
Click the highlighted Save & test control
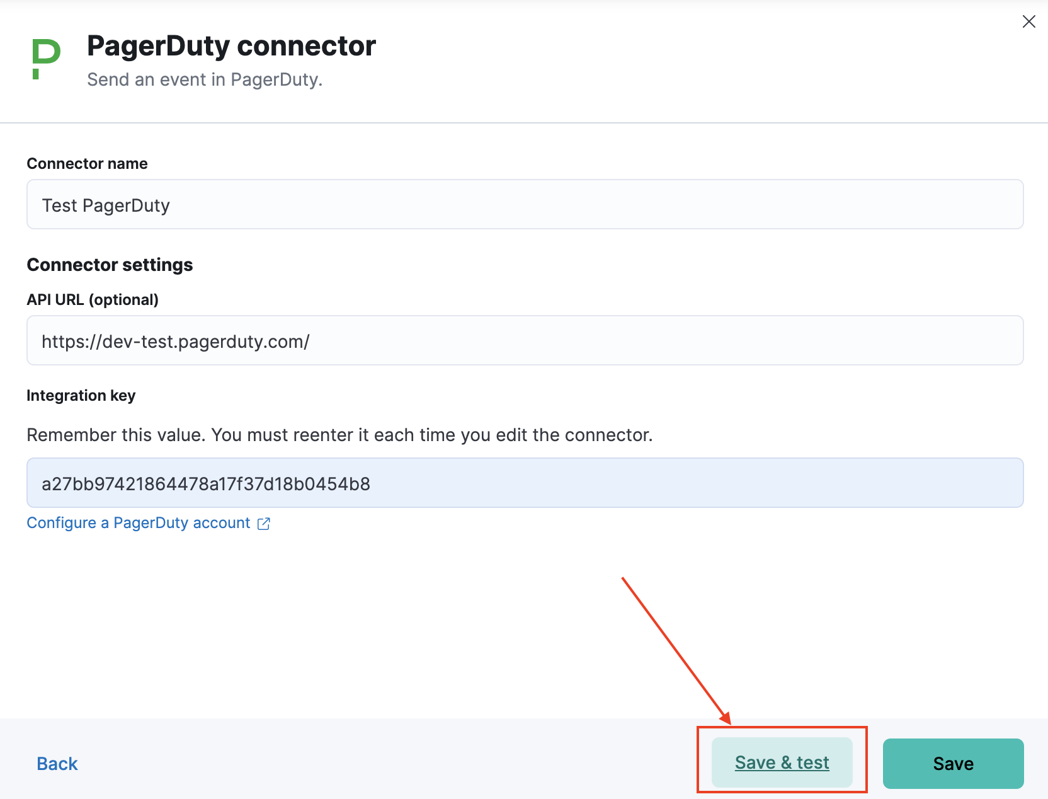(782, 762)
